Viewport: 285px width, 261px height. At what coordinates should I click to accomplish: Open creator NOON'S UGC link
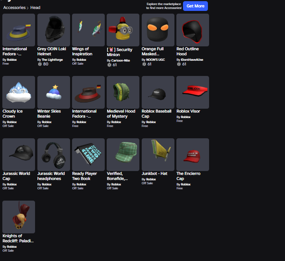(155, 60)
